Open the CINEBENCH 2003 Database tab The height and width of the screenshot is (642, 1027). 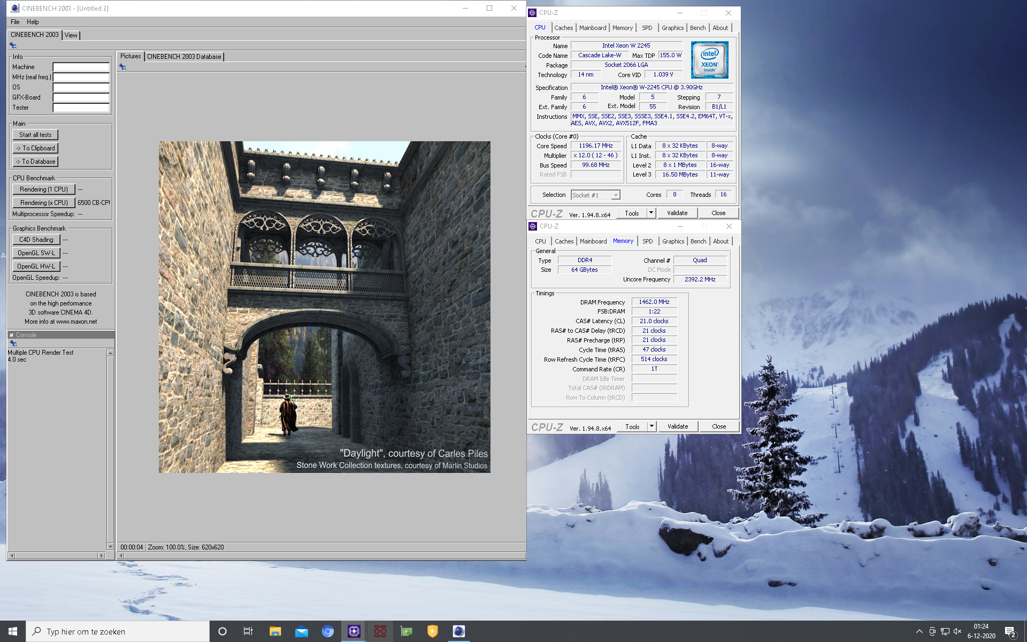tap(184, 57)
